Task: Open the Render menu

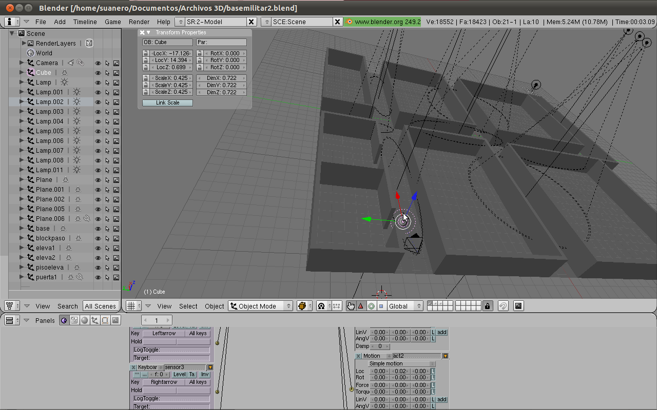Action: click(x=139, y=22)
